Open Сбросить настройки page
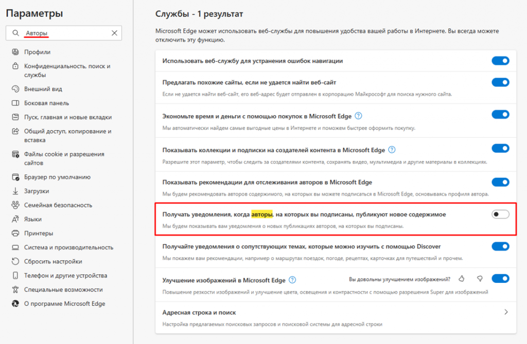The width and height of the screenshot is (527, 344). (53, 261)
